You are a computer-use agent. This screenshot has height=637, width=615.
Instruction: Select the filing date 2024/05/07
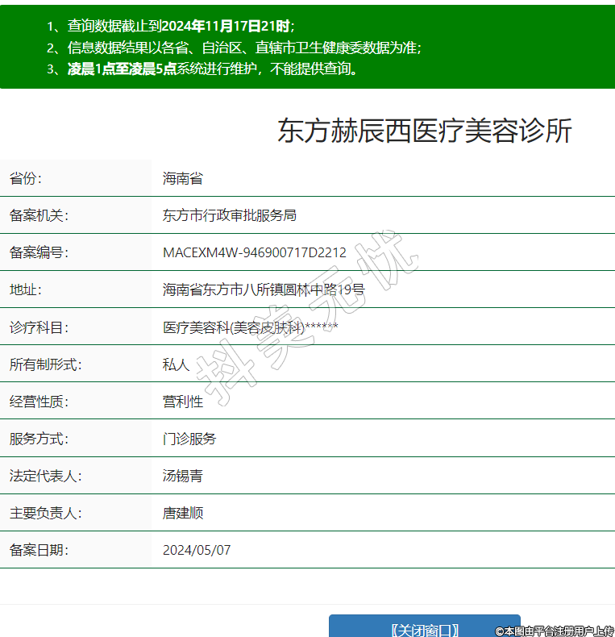[197, 550]
